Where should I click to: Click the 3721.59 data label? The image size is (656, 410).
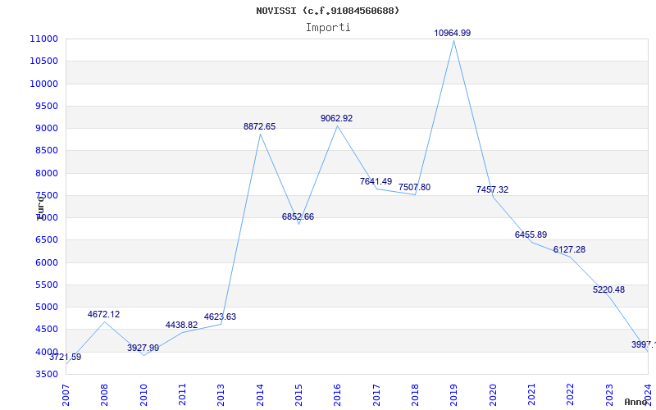click(66, 358)
